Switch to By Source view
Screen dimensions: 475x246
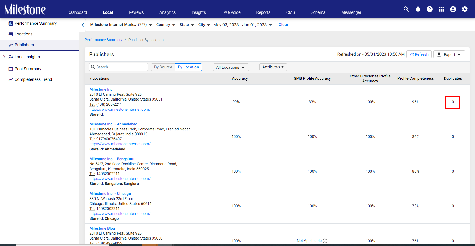(163, 67)
